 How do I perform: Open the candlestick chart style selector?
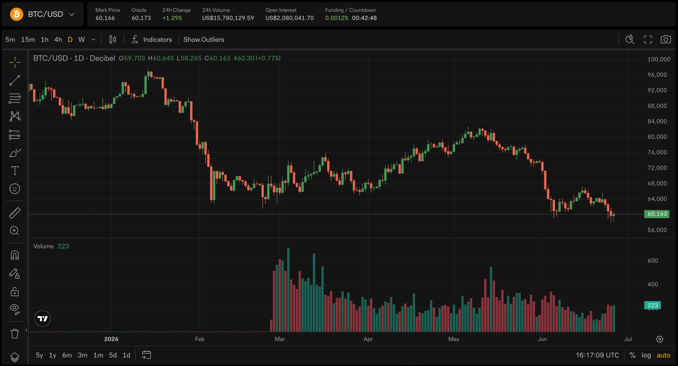click(113, 40)
